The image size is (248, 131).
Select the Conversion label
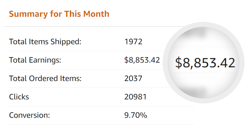tap(29, 115)
